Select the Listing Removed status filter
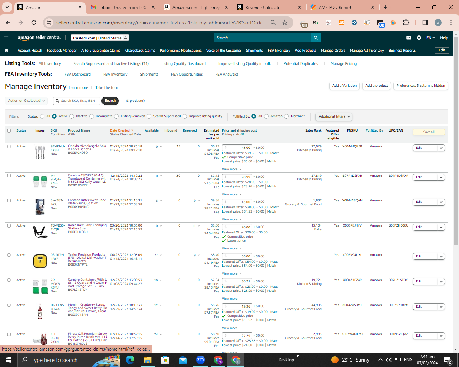The image size is (459, 367). (116, 116)
